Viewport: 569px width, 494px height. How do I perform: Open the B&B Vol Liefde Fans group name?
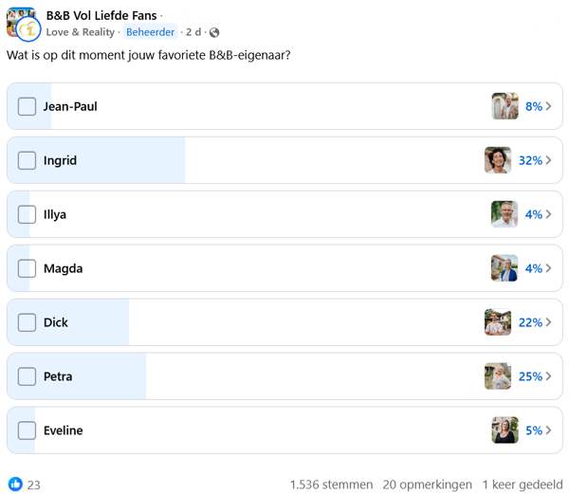pyautogui.click(x=101, y=15)
